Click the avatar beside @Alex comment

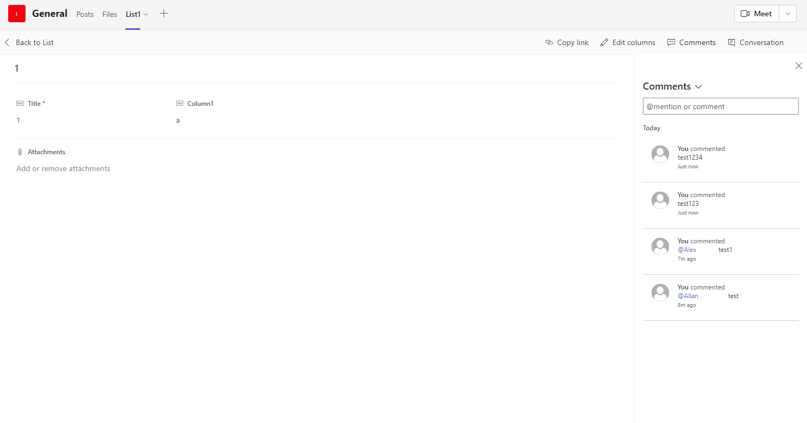coord(660,247)
